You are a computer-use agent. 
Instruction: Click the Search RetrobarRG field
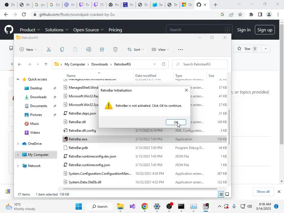pos(200,64)
